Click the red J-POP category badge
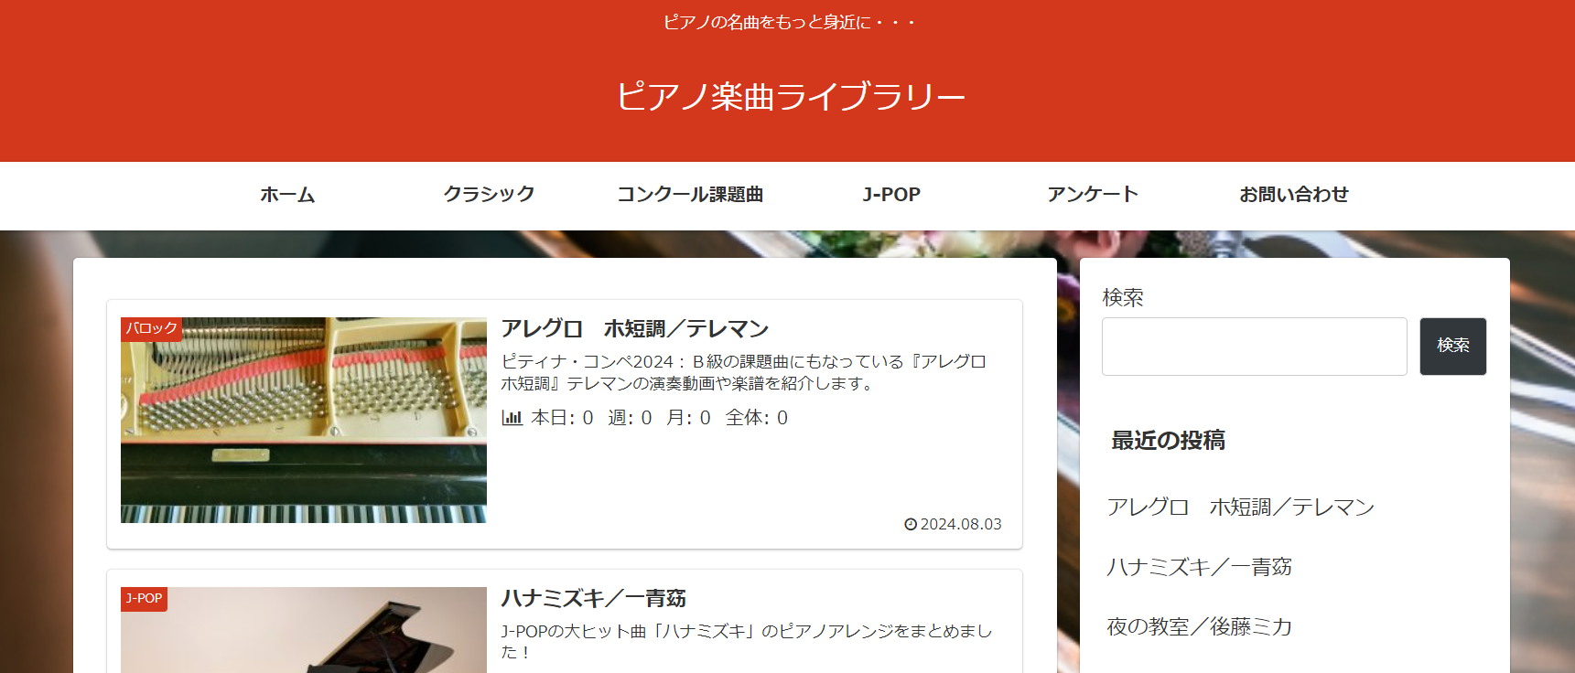 [x=144, y=599]
